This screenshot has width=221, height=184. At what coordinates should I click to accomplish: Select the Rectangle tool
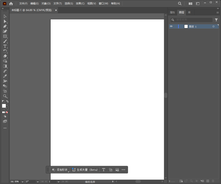coord(5,36)
